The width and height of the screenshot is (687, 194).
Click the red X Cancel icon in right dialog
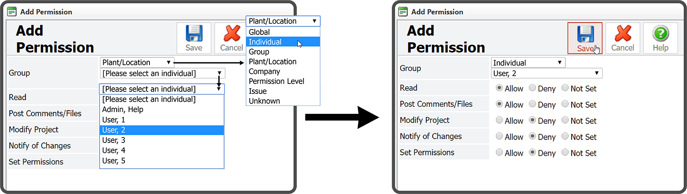pos(622,34)
